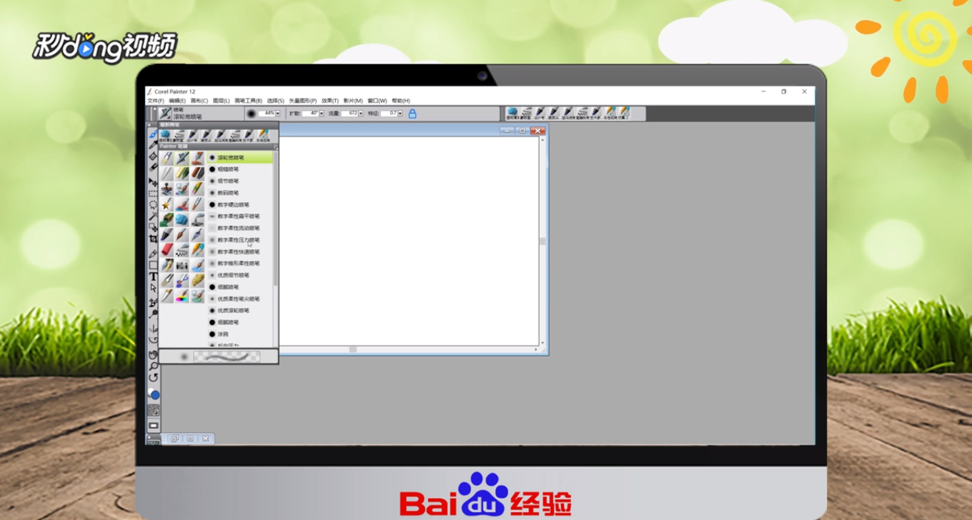
Task: Expand the 特征 0.7 dropdown arrow
Action: 400,114
